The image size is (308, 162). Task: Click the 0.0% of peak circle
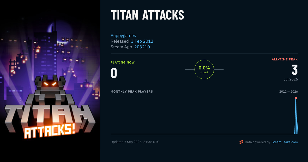coord(204,69)
